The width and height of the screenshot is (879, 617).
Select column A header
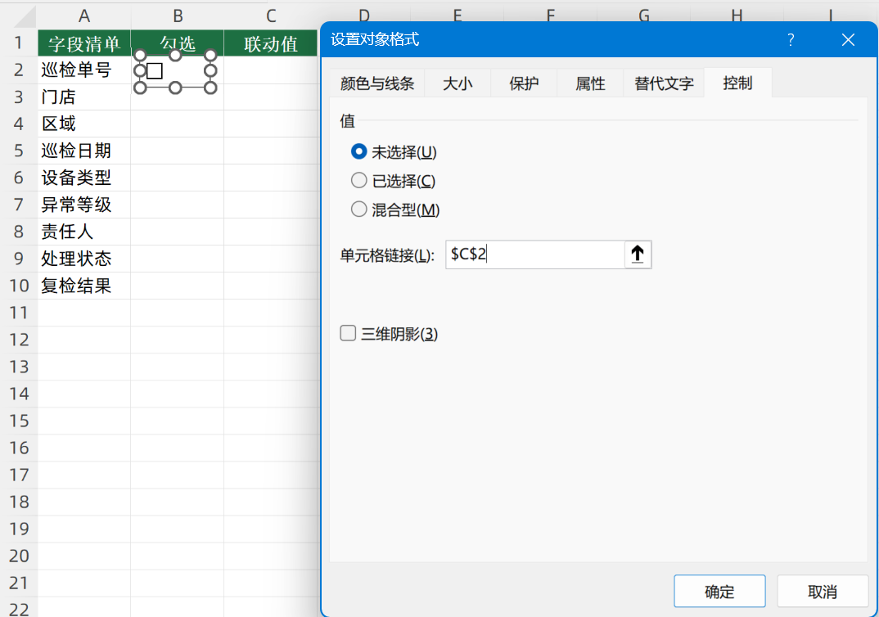click(x=84, y=16)
